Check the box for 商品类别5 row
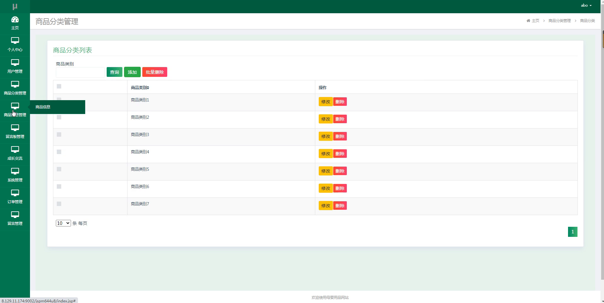Viewport: 604px width, 303px height. pyautogui.click(x=59, y=169)
